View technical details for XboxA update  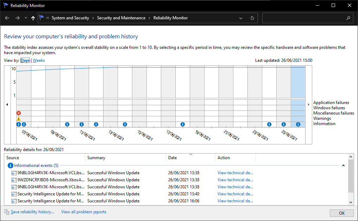point(235,180)
